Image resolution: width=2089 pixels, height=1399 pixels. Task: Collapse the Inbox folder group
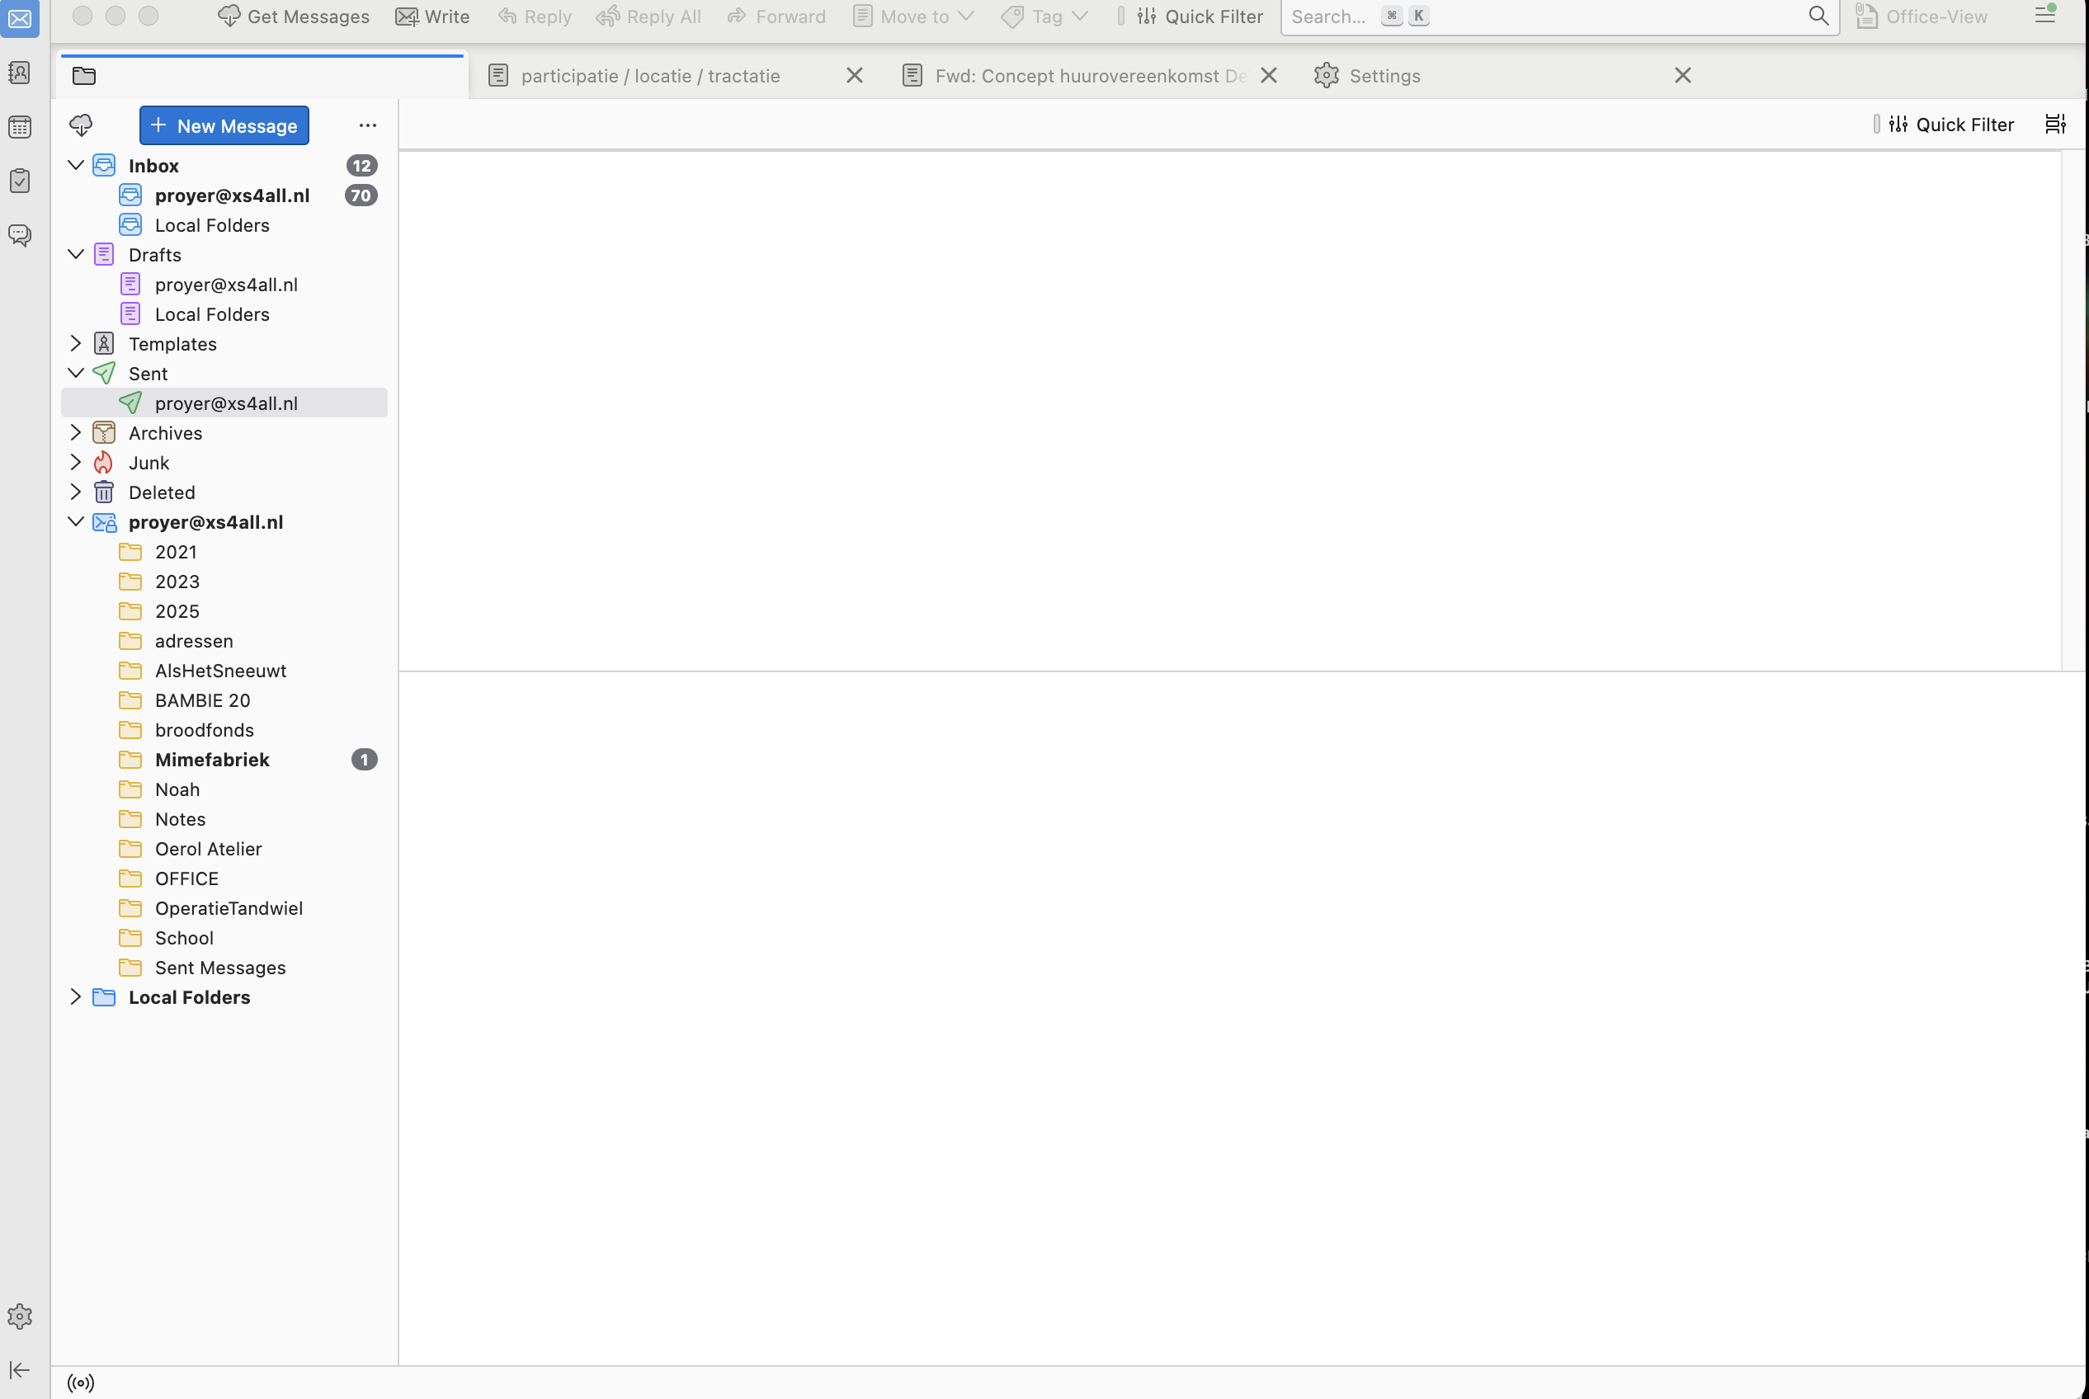pyautogui.click(x=75, y=165)
